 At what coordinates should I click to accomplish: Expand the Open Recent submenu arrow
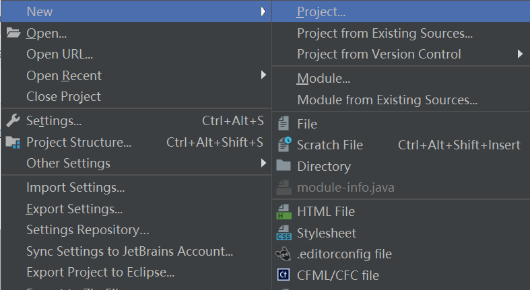263,75
